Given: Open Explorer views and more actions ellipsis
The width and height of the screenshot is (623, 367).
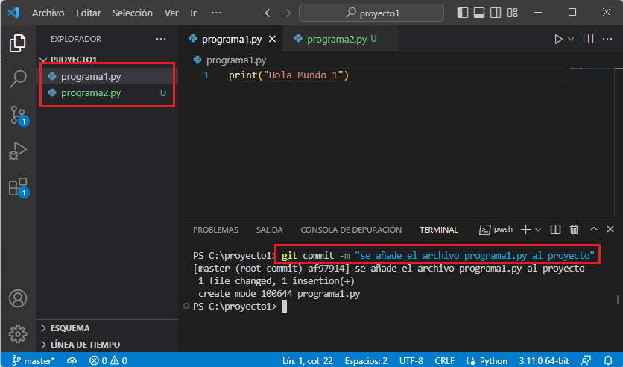Looking at the screenshot, I should pos(161,39).
